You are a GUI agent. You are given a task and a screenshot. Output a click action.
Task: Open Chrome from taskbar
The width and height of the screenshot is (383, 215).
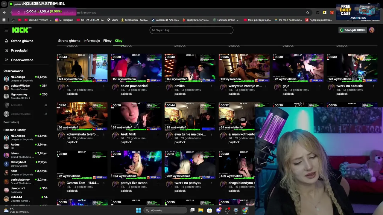pyautogui.click(x=245, y=210)
